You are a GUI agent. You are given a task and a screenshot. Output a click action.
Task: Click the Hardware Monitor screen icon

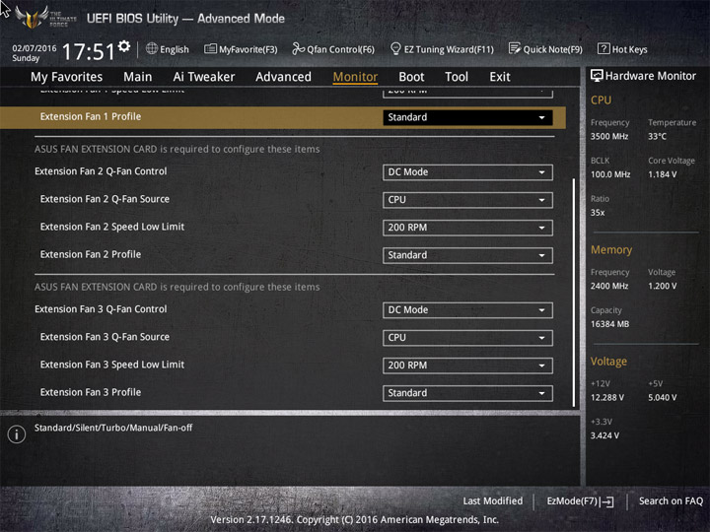[x=597, y=76]
